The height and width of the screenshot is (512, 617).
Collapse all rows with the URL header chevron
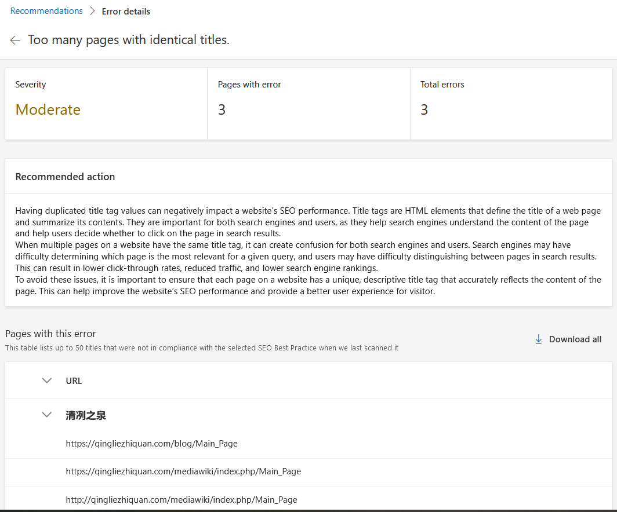point(47,381)
